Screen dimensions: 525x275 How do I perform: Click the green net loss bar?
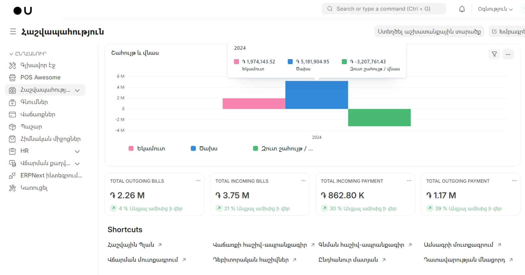coord(379,118)
